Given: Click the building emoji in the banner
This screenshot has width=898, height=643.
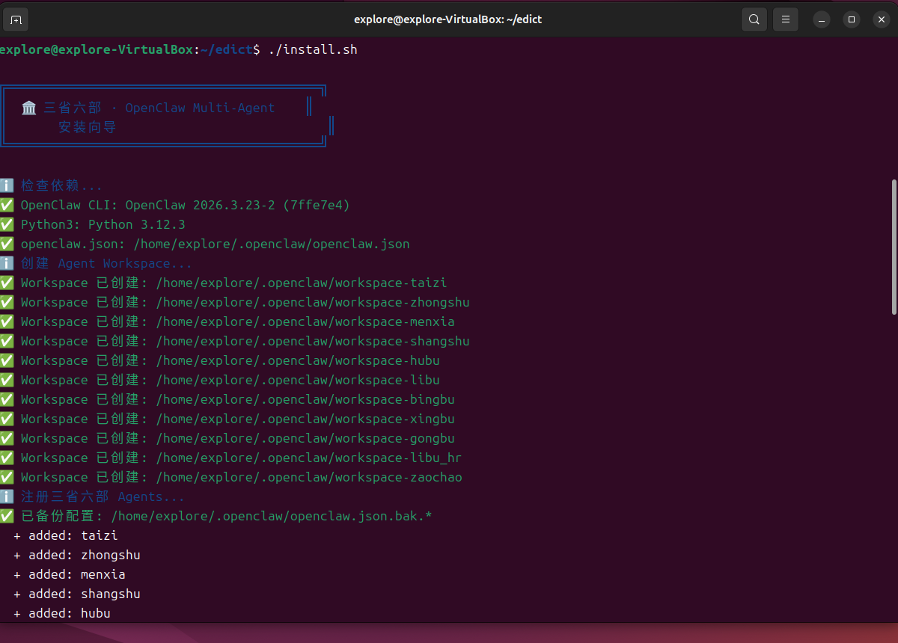Looking at the screenshot, I should (29, 108).
